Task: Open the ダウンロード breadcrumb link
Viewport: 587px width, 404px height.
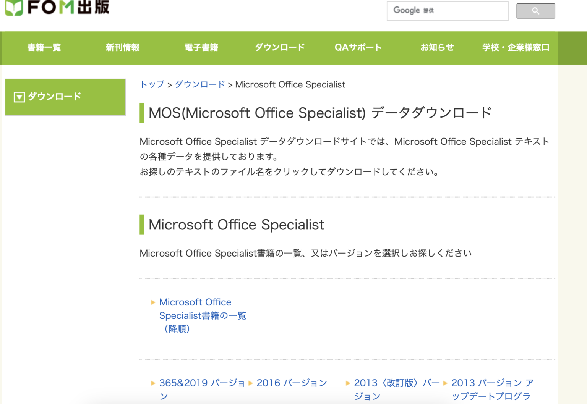Action: click(x=199, y=84)
